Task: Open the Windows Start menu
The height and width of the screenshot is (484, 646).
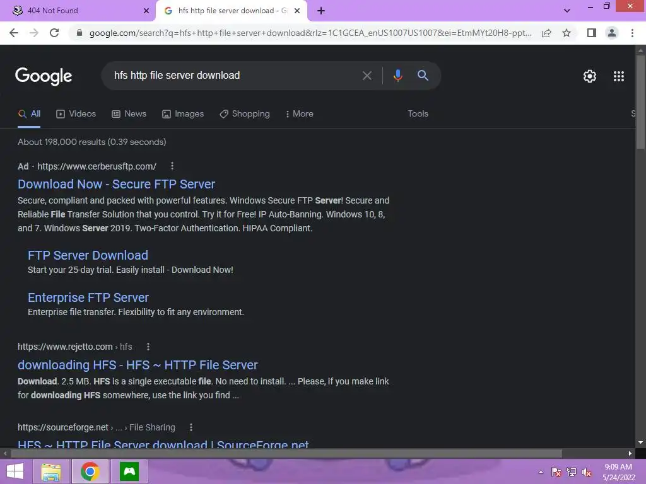Action: (15, 471)
